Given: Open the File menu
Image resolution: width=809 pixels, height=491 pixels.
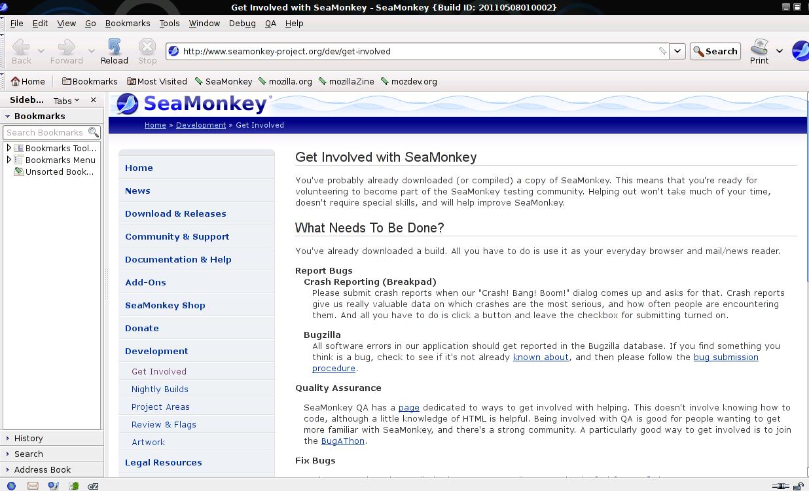Looking at the screenshot, I should [x=16, y=23].
